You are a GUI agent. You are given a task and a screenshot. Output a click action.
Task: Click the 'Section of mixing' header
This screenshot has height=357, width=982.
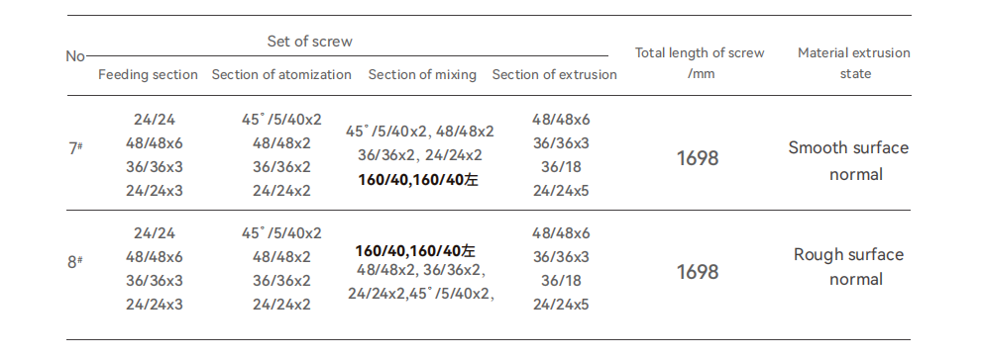coord(422,74)
